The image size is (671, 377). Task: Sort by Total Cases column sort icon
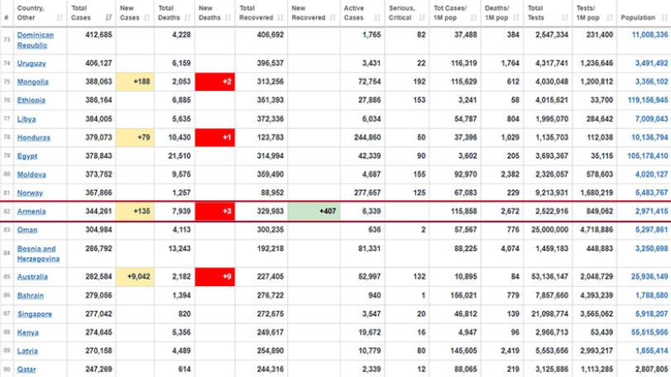(x=108, y=17)
